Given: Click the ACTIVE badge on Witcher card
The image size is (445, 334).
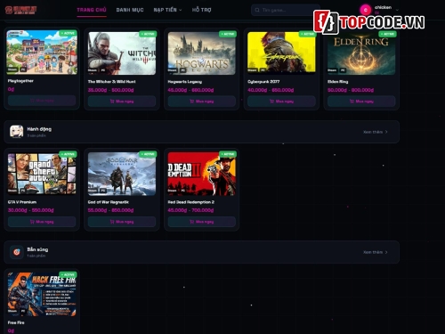Looking at the screenshot, I should [148, 34].
